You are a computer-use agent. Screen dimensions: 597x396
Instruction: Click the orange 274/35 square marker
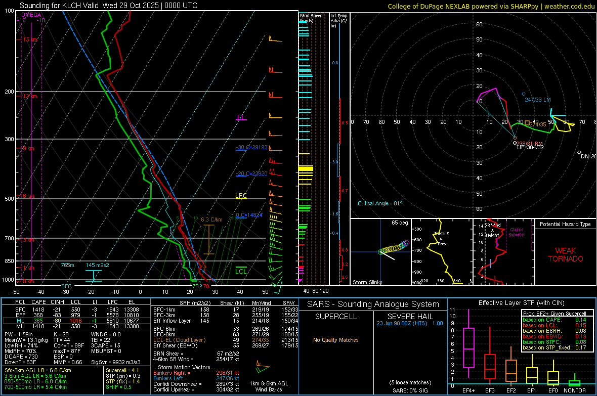[x=527, y=123]
